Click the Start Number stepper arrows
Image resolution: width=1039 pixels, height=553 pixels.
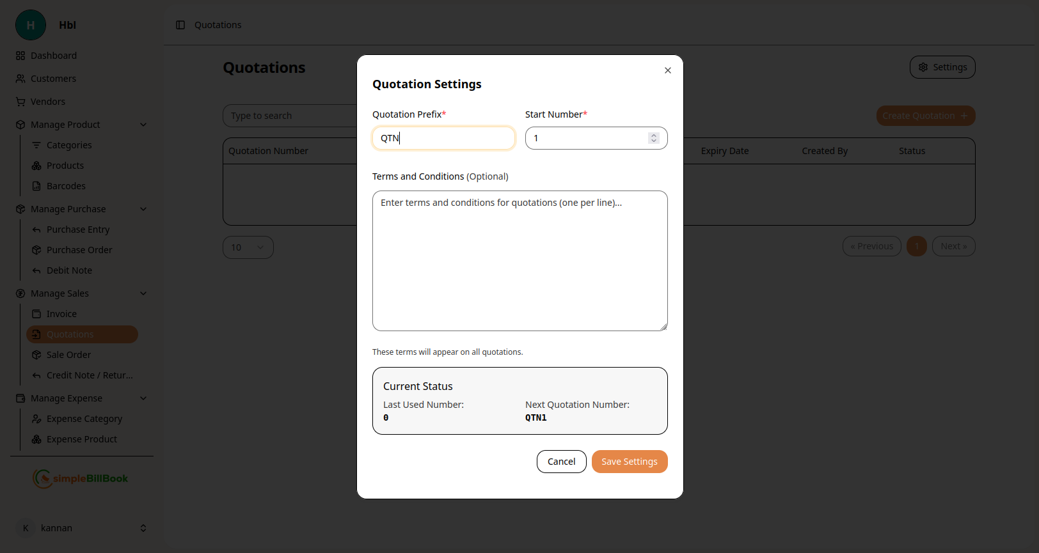[x=653, y=138]
